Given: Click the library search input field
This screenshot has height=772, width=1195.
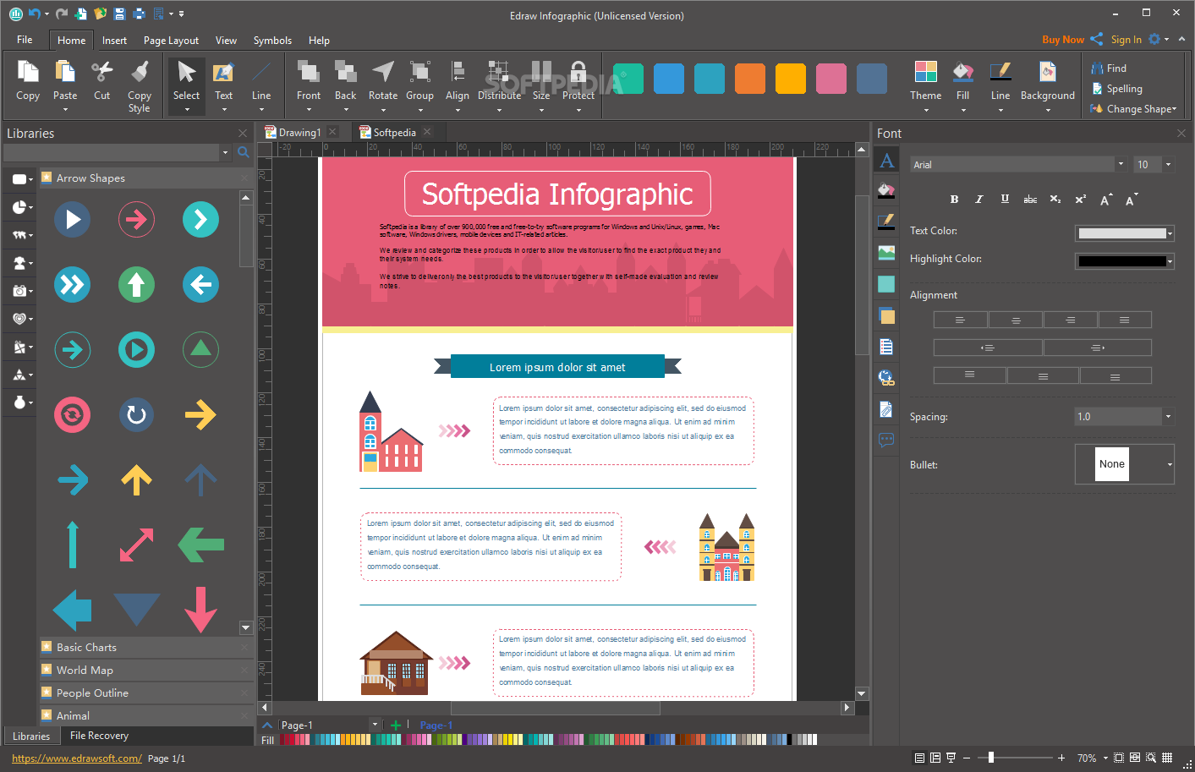Looking at the screenshot, I should coord(112,152).
